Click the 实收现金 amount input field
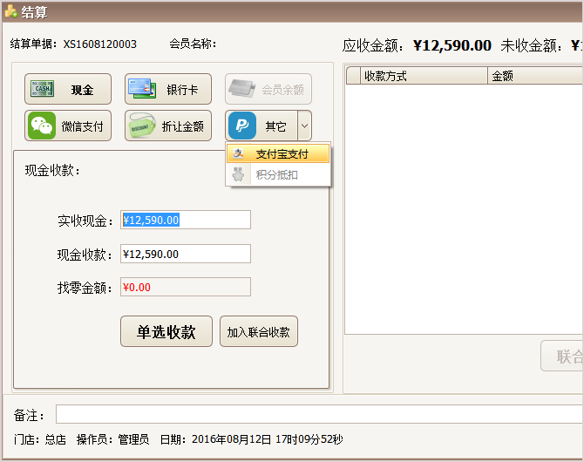 click(186, 220)
